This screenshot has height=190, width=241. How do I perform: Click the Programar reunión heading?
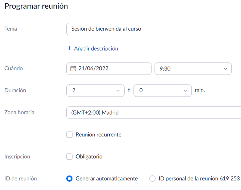(x=36, y=6)
